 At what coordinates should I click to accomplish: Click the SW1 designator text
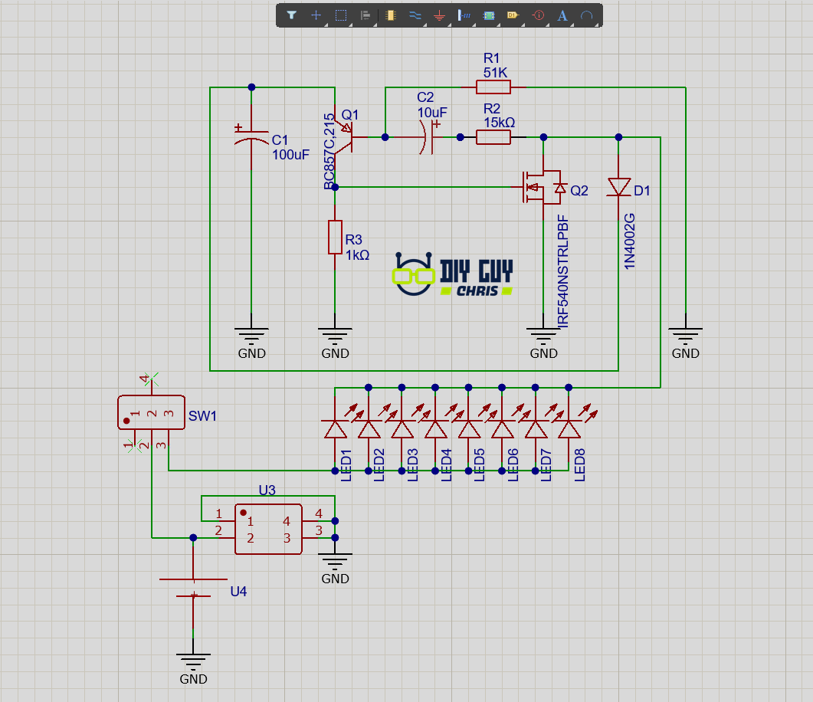pos(202,416)
